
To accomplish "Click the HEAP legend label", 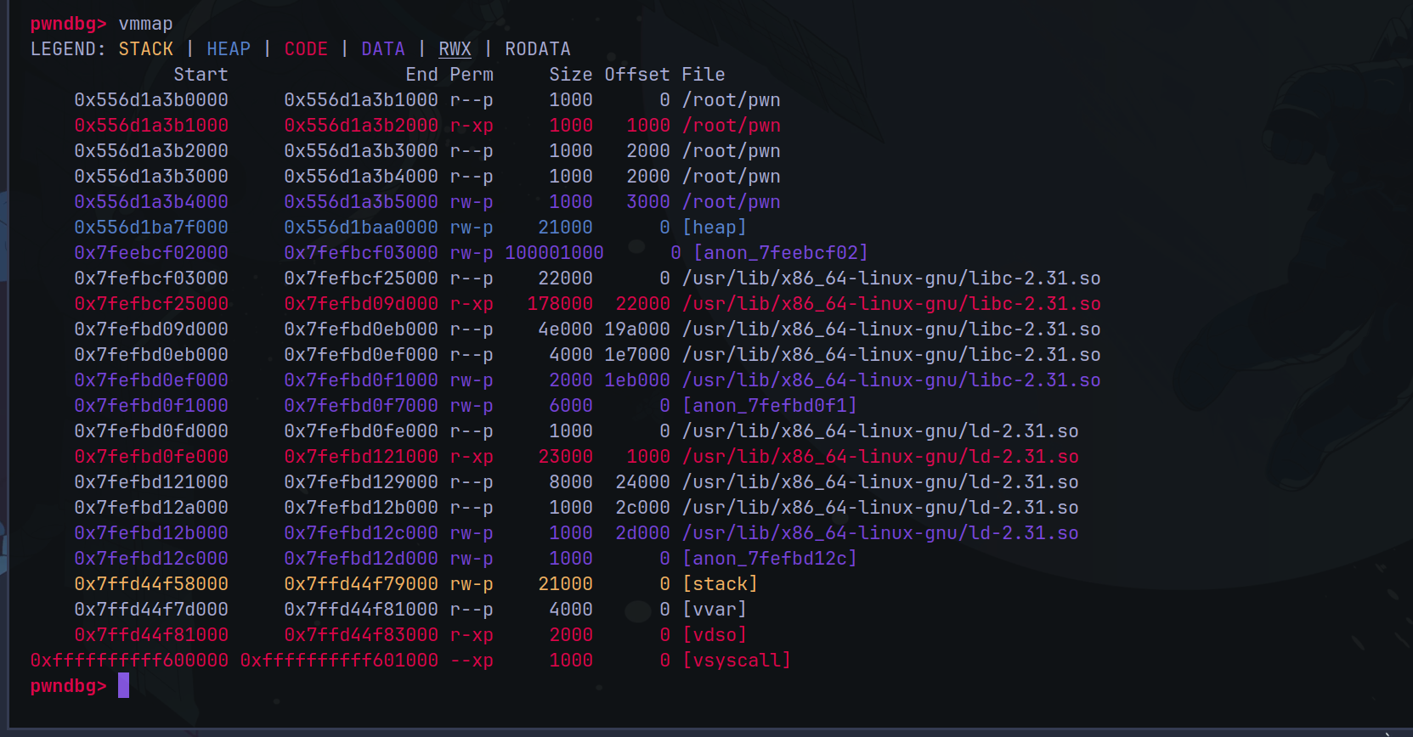I will pos(229,49).
